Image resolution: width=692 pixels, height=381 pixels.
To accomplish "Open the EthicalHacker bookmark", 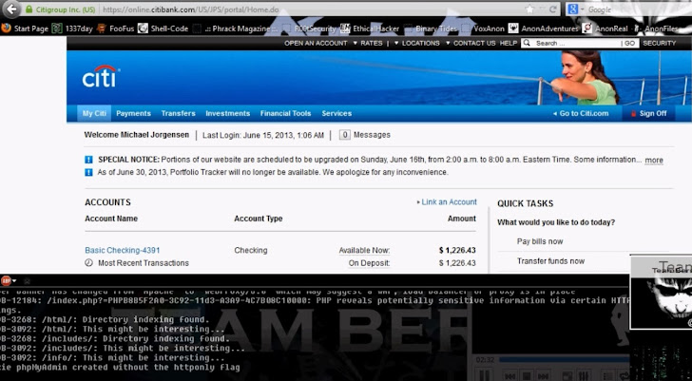I will pyautogui.click(x=371, y=29).
